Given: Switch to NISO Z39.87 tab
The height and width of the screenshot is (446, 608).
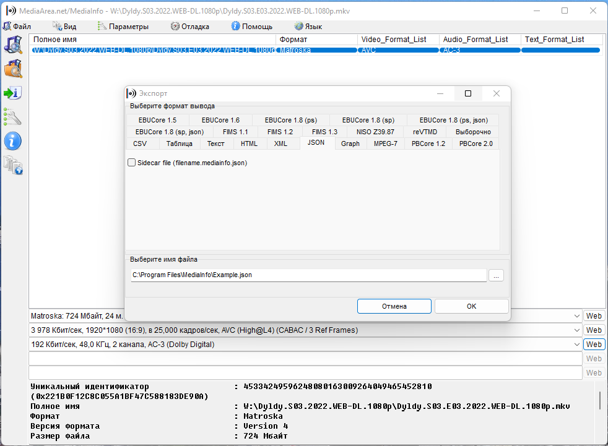Looking at the screenshot, I should [x=375, y=132].
